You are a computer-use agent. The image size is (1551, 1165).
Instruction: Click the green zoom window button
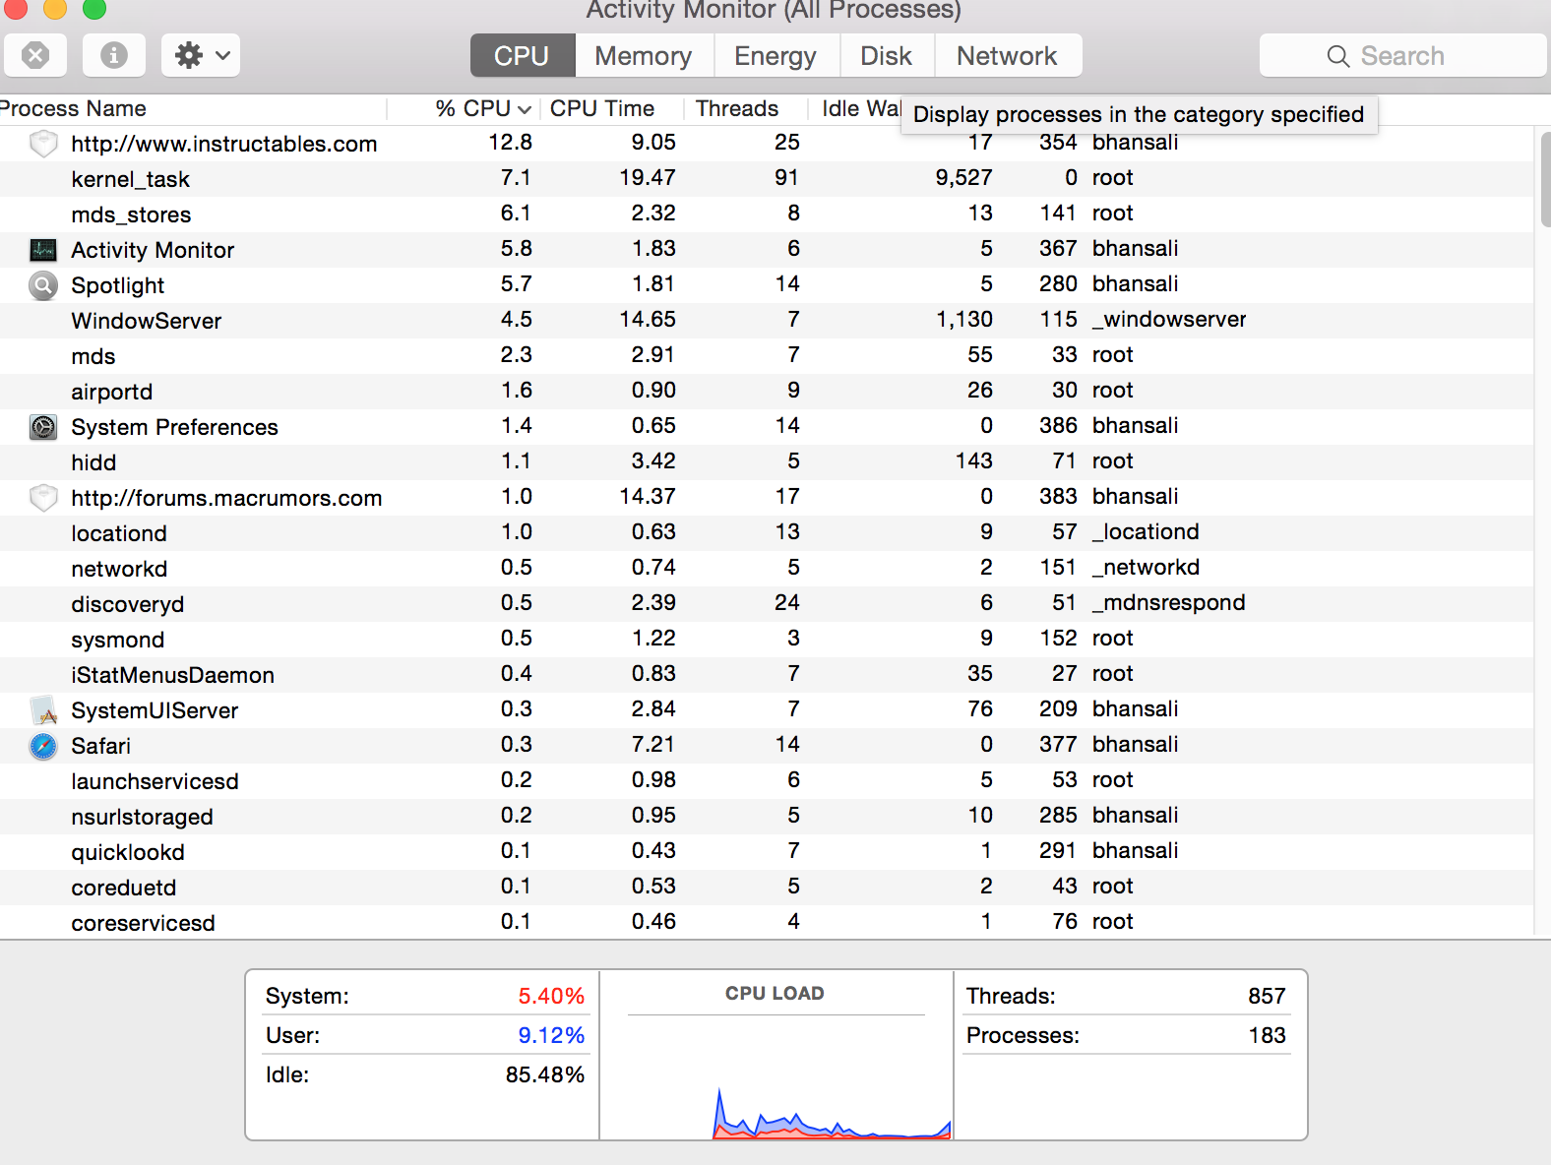click(94, 8)
